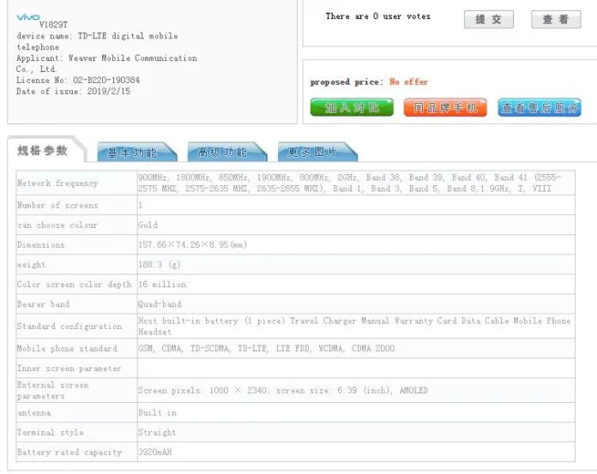Click the 3920mAH battery capacity value
597x474 pixels.
point(155,452)
